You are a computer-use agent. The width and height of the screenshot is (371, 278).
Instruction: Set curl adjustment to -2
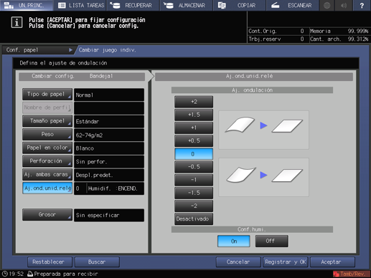tap(194, 206)
